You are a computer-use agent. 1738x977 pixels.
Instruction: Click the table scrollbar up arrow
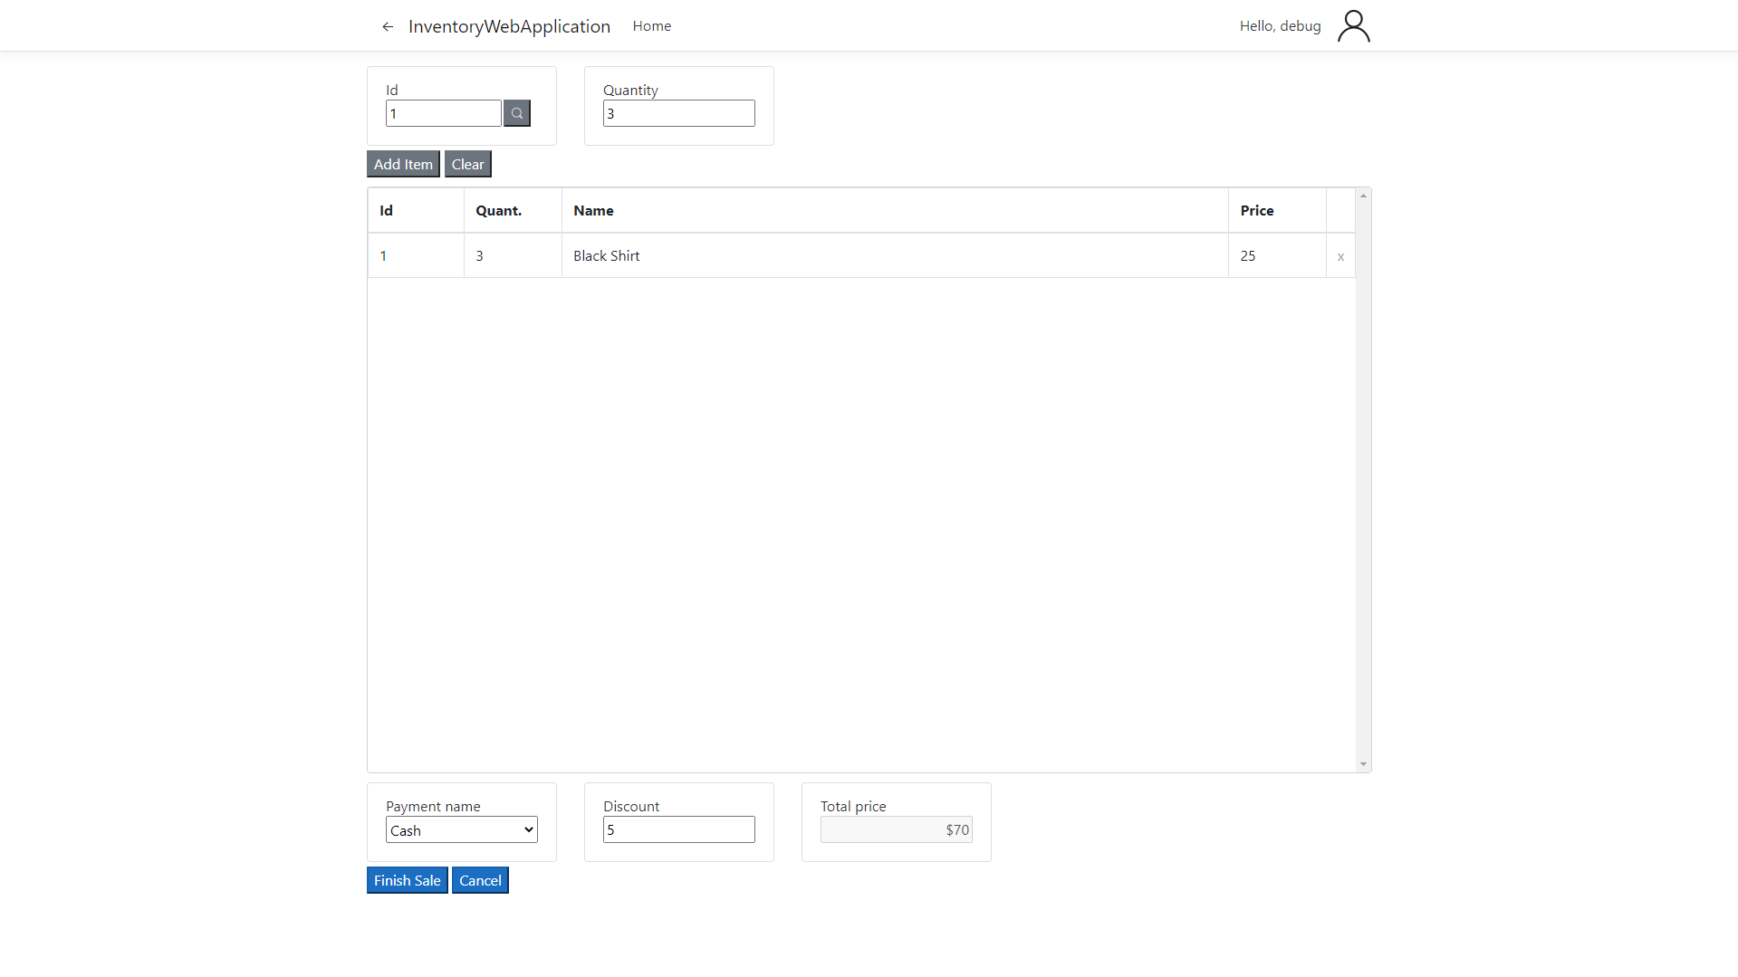1363,196
